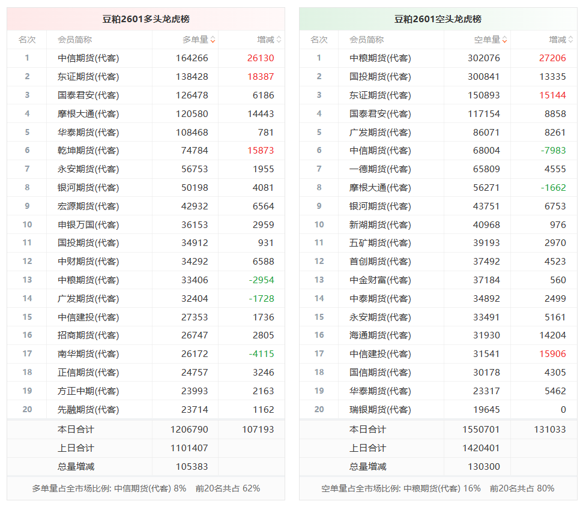Click 名次 header in short table

[x=319, y=40]
